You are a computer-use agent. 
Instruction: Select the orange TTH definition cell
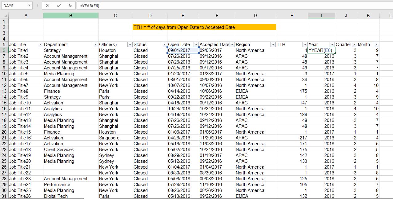pyautogui.click(x=204, y=27)
